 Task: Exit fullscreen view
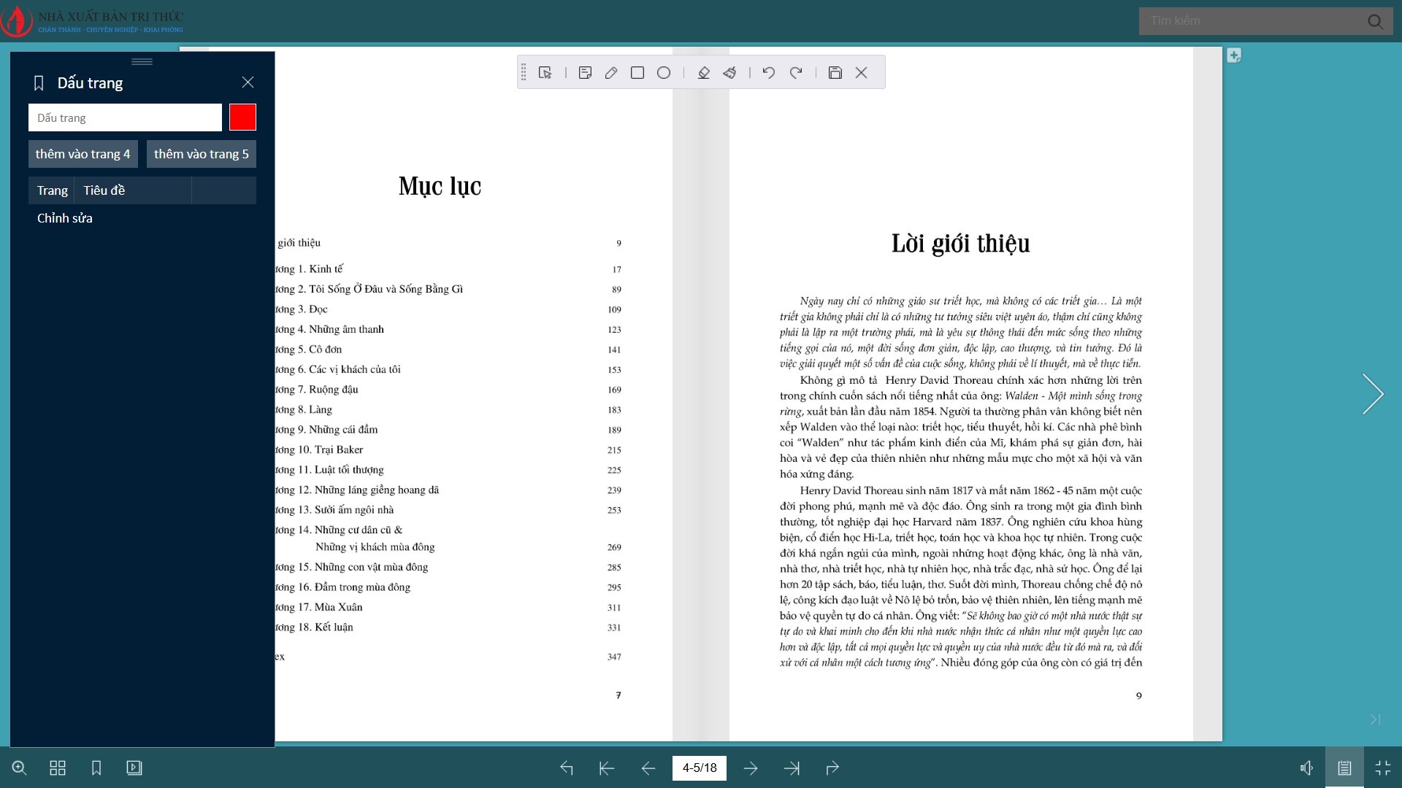[1382, 768]
